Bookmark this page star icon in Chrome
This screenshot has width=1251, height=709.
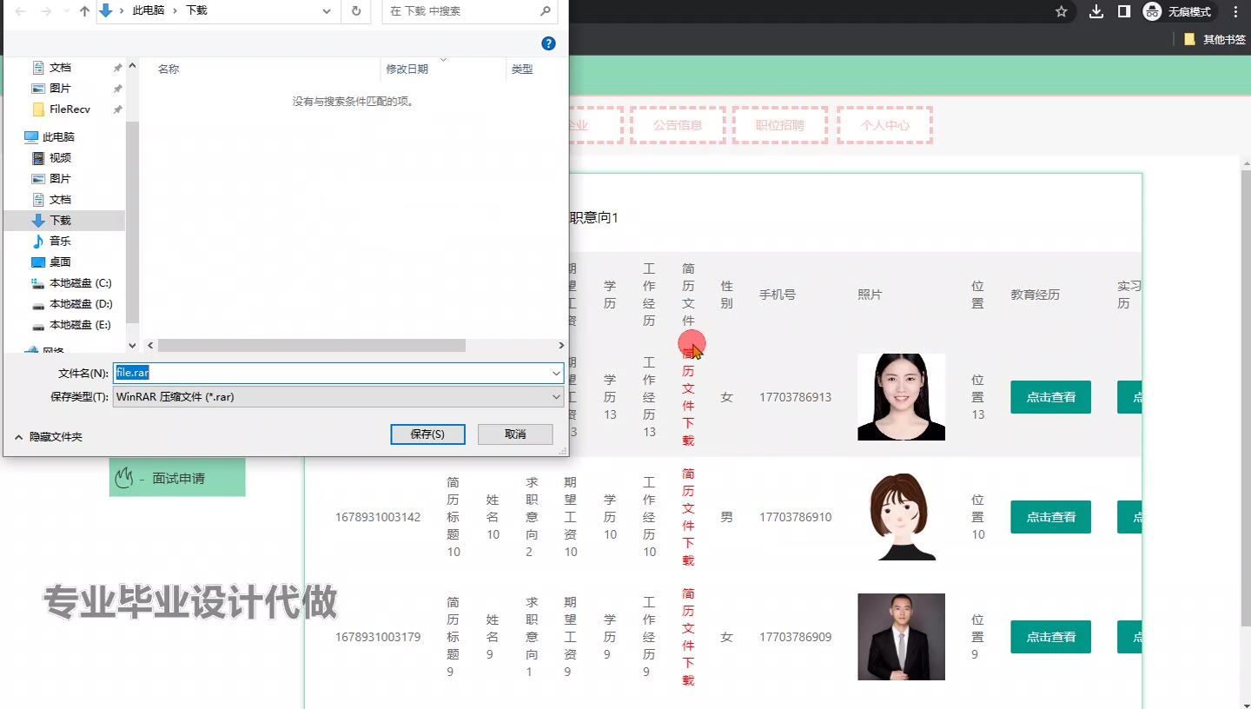pyautogui.click(x=1061, y=11)
